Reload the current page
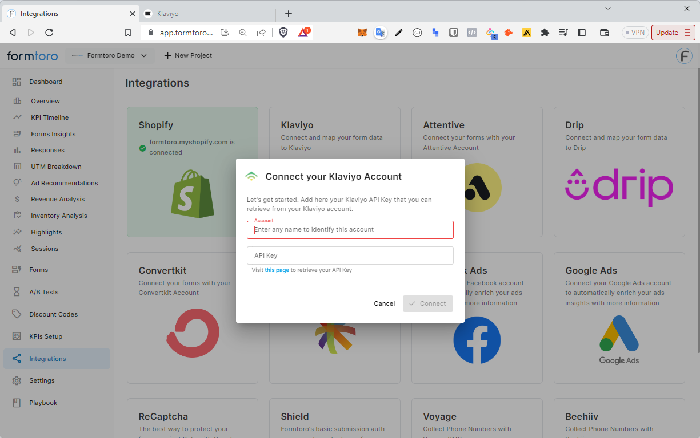The image size is (700, 438). (49, 33)
